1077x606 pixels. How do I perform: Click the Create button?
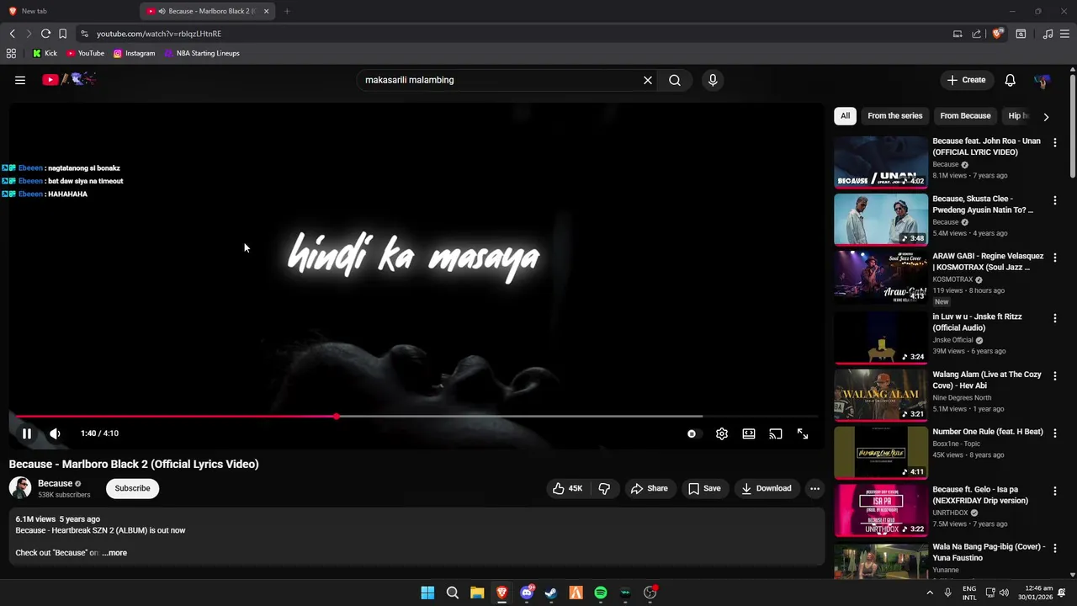[x=966, y=80]
